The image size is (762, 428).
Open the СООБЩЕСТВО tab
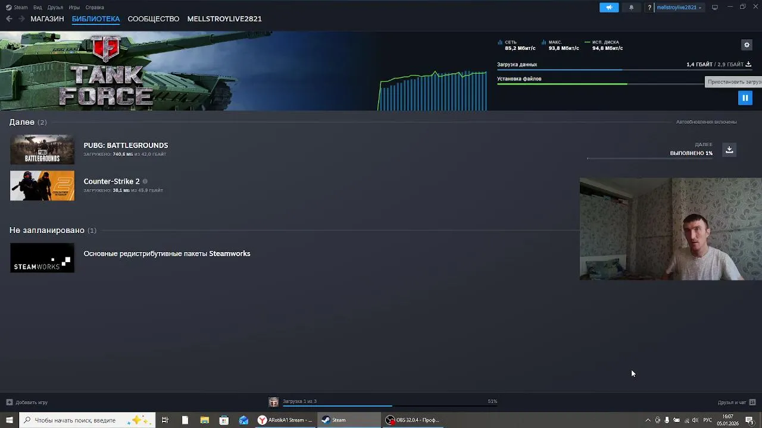pos(154,19)
